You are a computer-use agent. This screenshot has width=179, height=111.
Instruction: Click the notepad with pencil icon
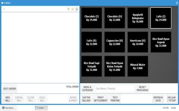click(x=77, y=9)
